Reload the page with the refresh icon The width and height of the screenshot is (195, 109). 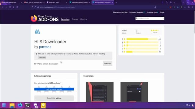(x=10, y=7)
